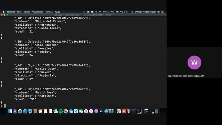Open Reminders from the Dock
Viewport: 222px width, 125px height.
click(50, 111)
